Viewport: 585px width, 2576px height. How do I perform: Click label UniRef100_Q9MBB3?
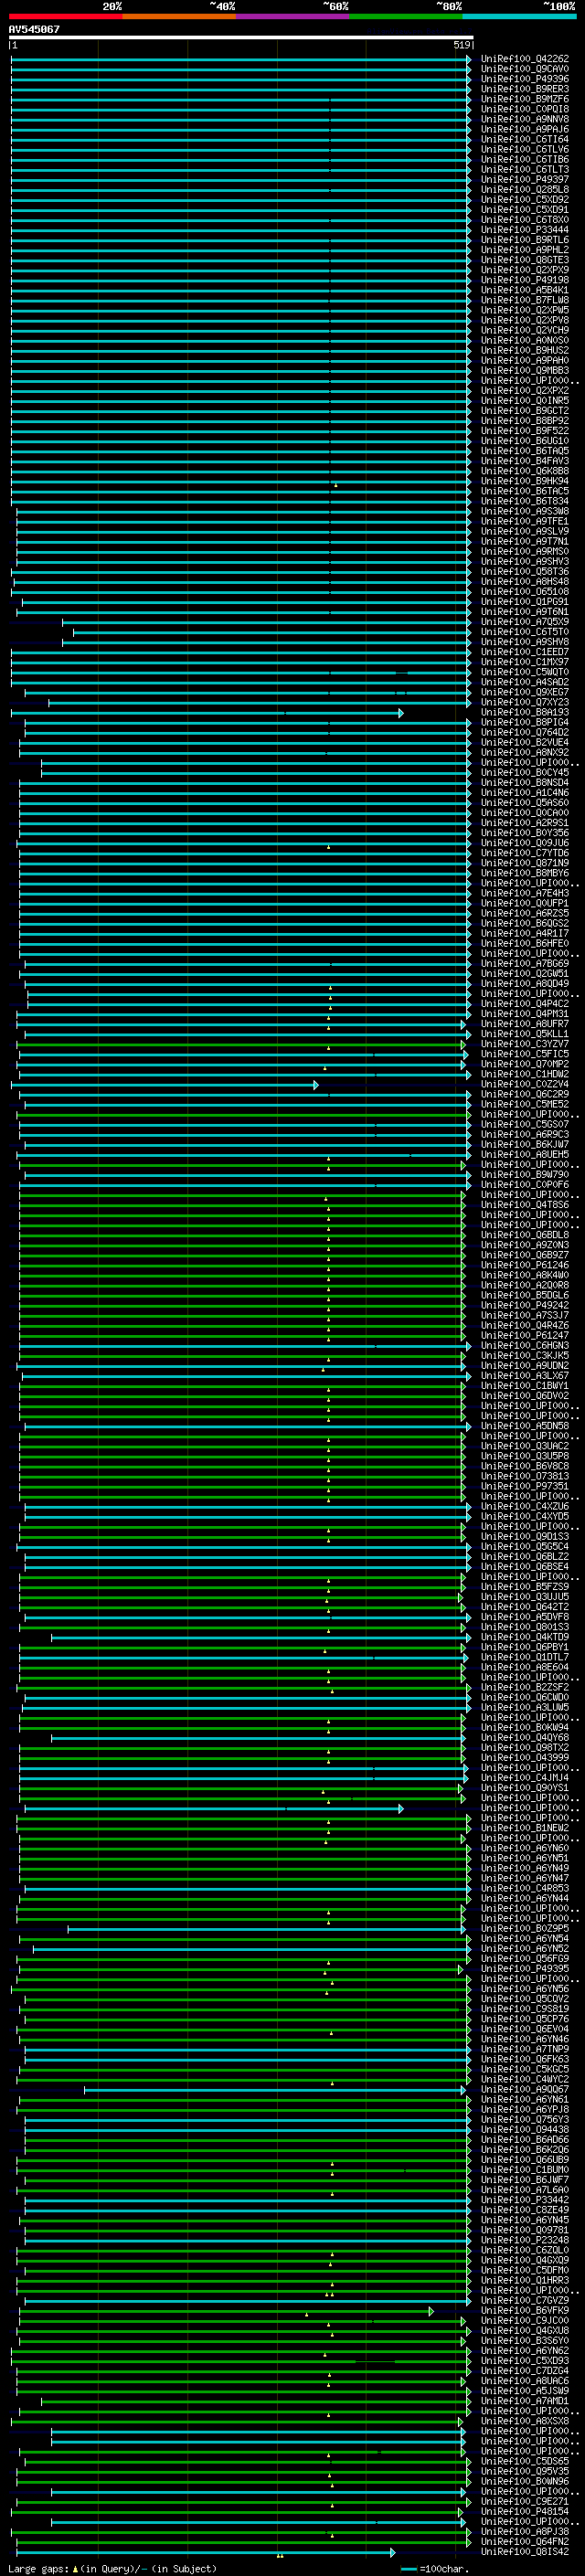coord(525,371)
